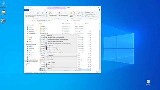Click the Xgpro.exe file icon
The image size is (160, 90).
point(40,70)
